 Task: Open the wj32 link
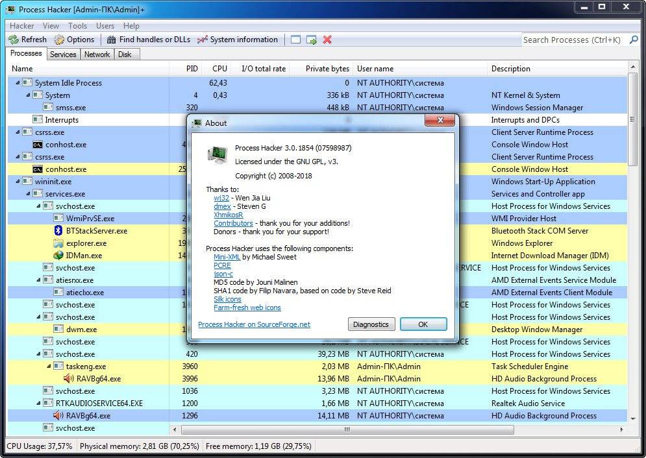[x=221, y=198]
